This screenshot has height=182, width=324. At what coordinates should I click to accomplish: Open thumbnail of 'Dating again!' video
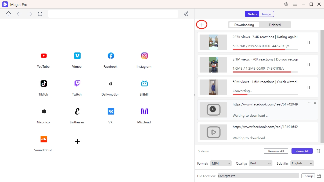(x=213, y=42)
